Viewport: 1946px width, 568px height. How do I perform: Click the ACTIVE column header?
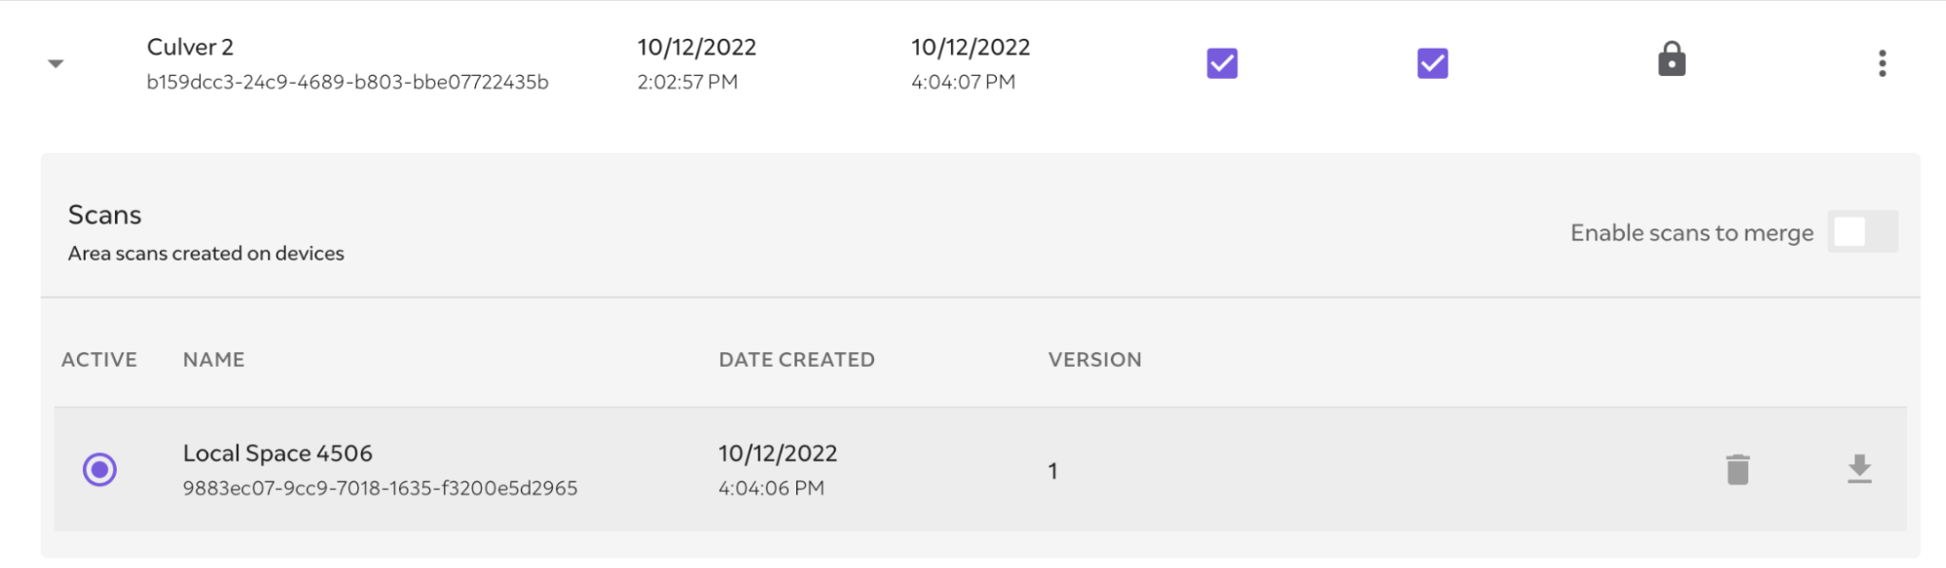tap(99, 360)
